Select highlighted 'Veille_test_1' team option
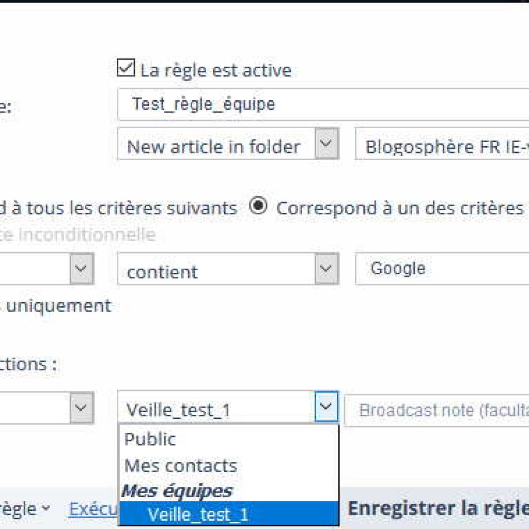529x529 pixels. pos(229,514)
